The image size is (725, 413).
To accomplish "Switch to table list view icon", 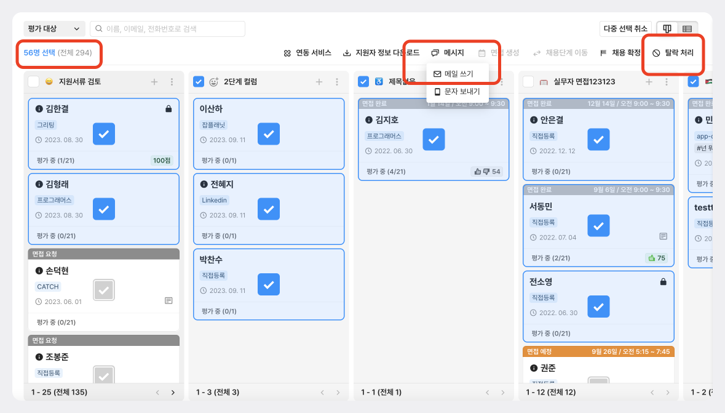I will 687,29.
